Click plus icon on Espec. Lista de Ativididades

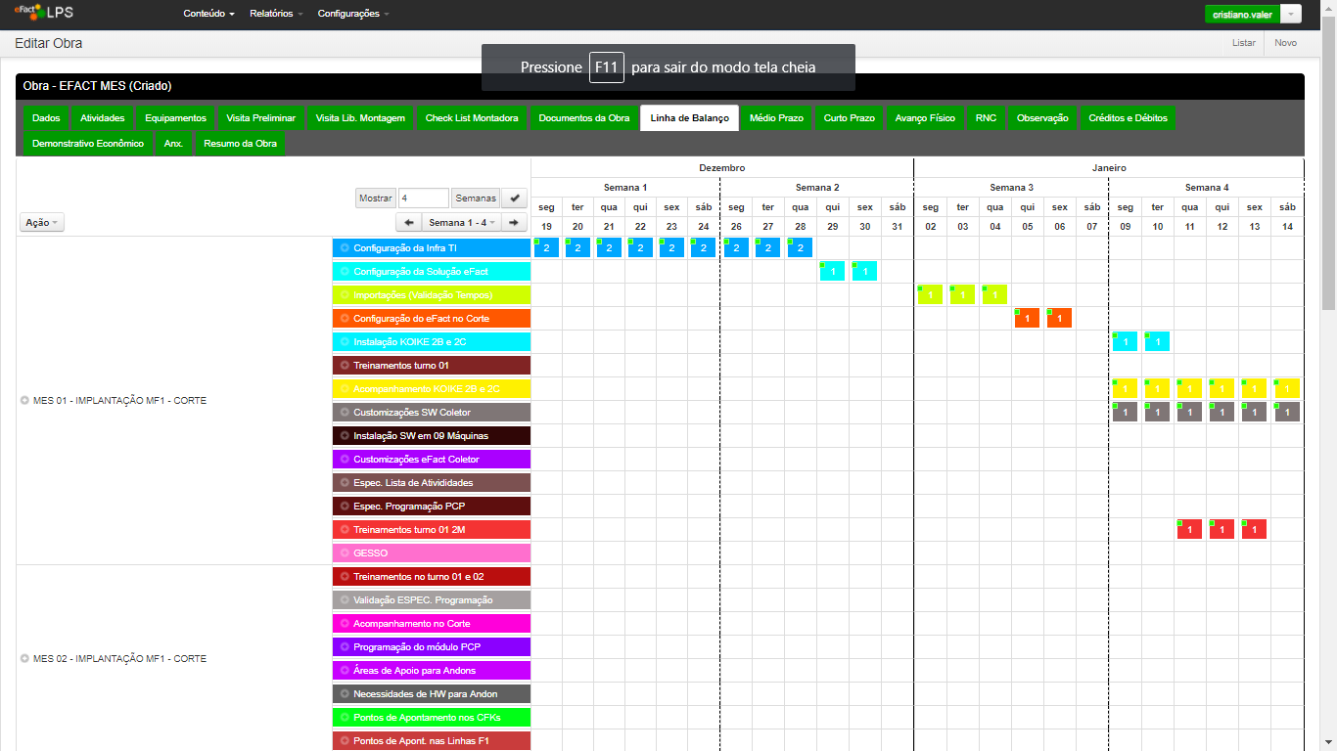point(345,483)
